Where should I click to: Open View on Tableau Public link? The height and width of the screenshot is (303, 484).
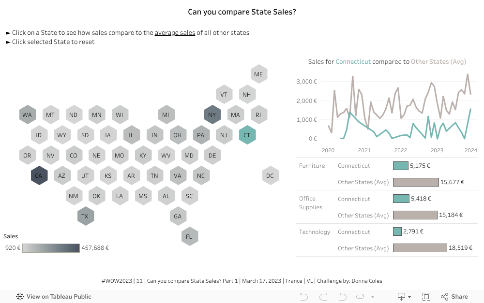point(53,297)
